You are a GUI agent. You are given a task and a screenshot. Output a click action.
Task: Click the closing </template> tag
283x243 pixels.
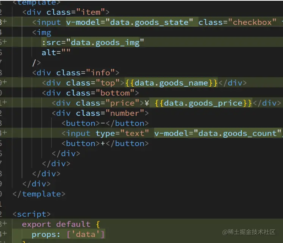[x=39, y=194]
